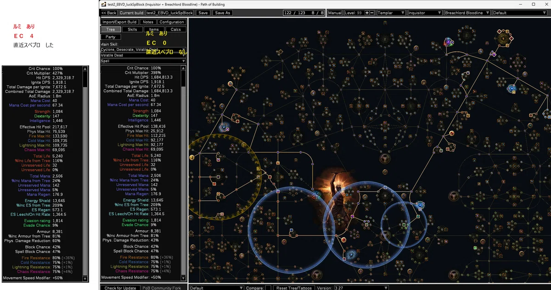Open the Breachlord Bloodline dropdown
The image size is (551, 290).
click(x=467, y=13)
